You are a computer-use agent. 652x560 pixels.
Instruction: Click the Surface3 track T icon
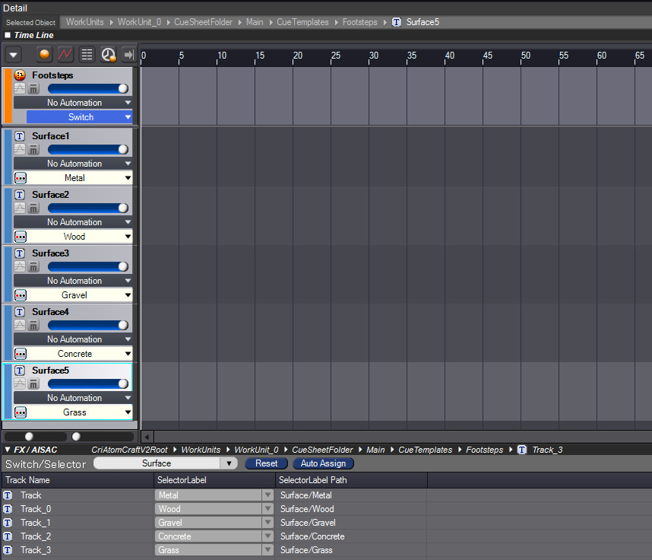coord(20,253)
